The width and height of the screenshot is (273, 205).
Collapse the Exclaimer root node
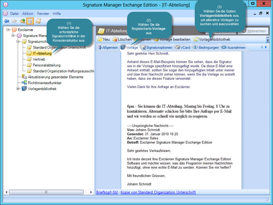click(x=8, y=30)
